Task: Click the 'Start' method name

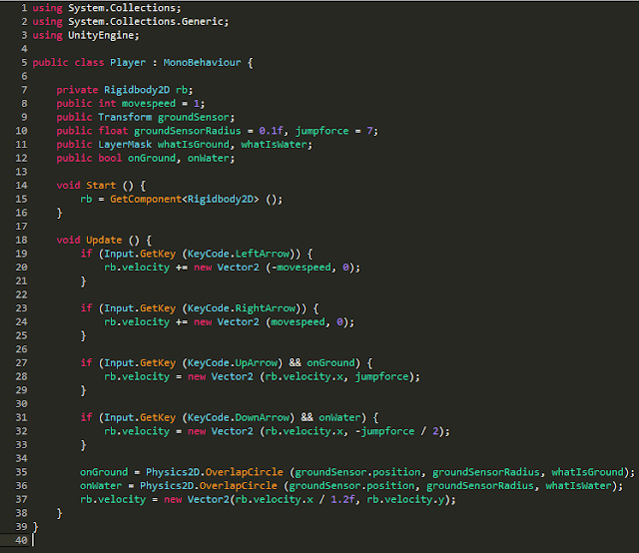Action: pos(101,186)
